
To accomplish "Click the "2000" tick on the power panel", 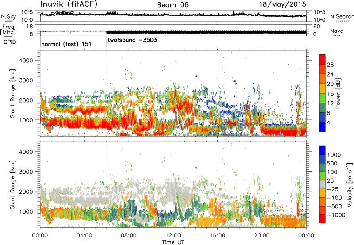I will (x=26, y=100).
